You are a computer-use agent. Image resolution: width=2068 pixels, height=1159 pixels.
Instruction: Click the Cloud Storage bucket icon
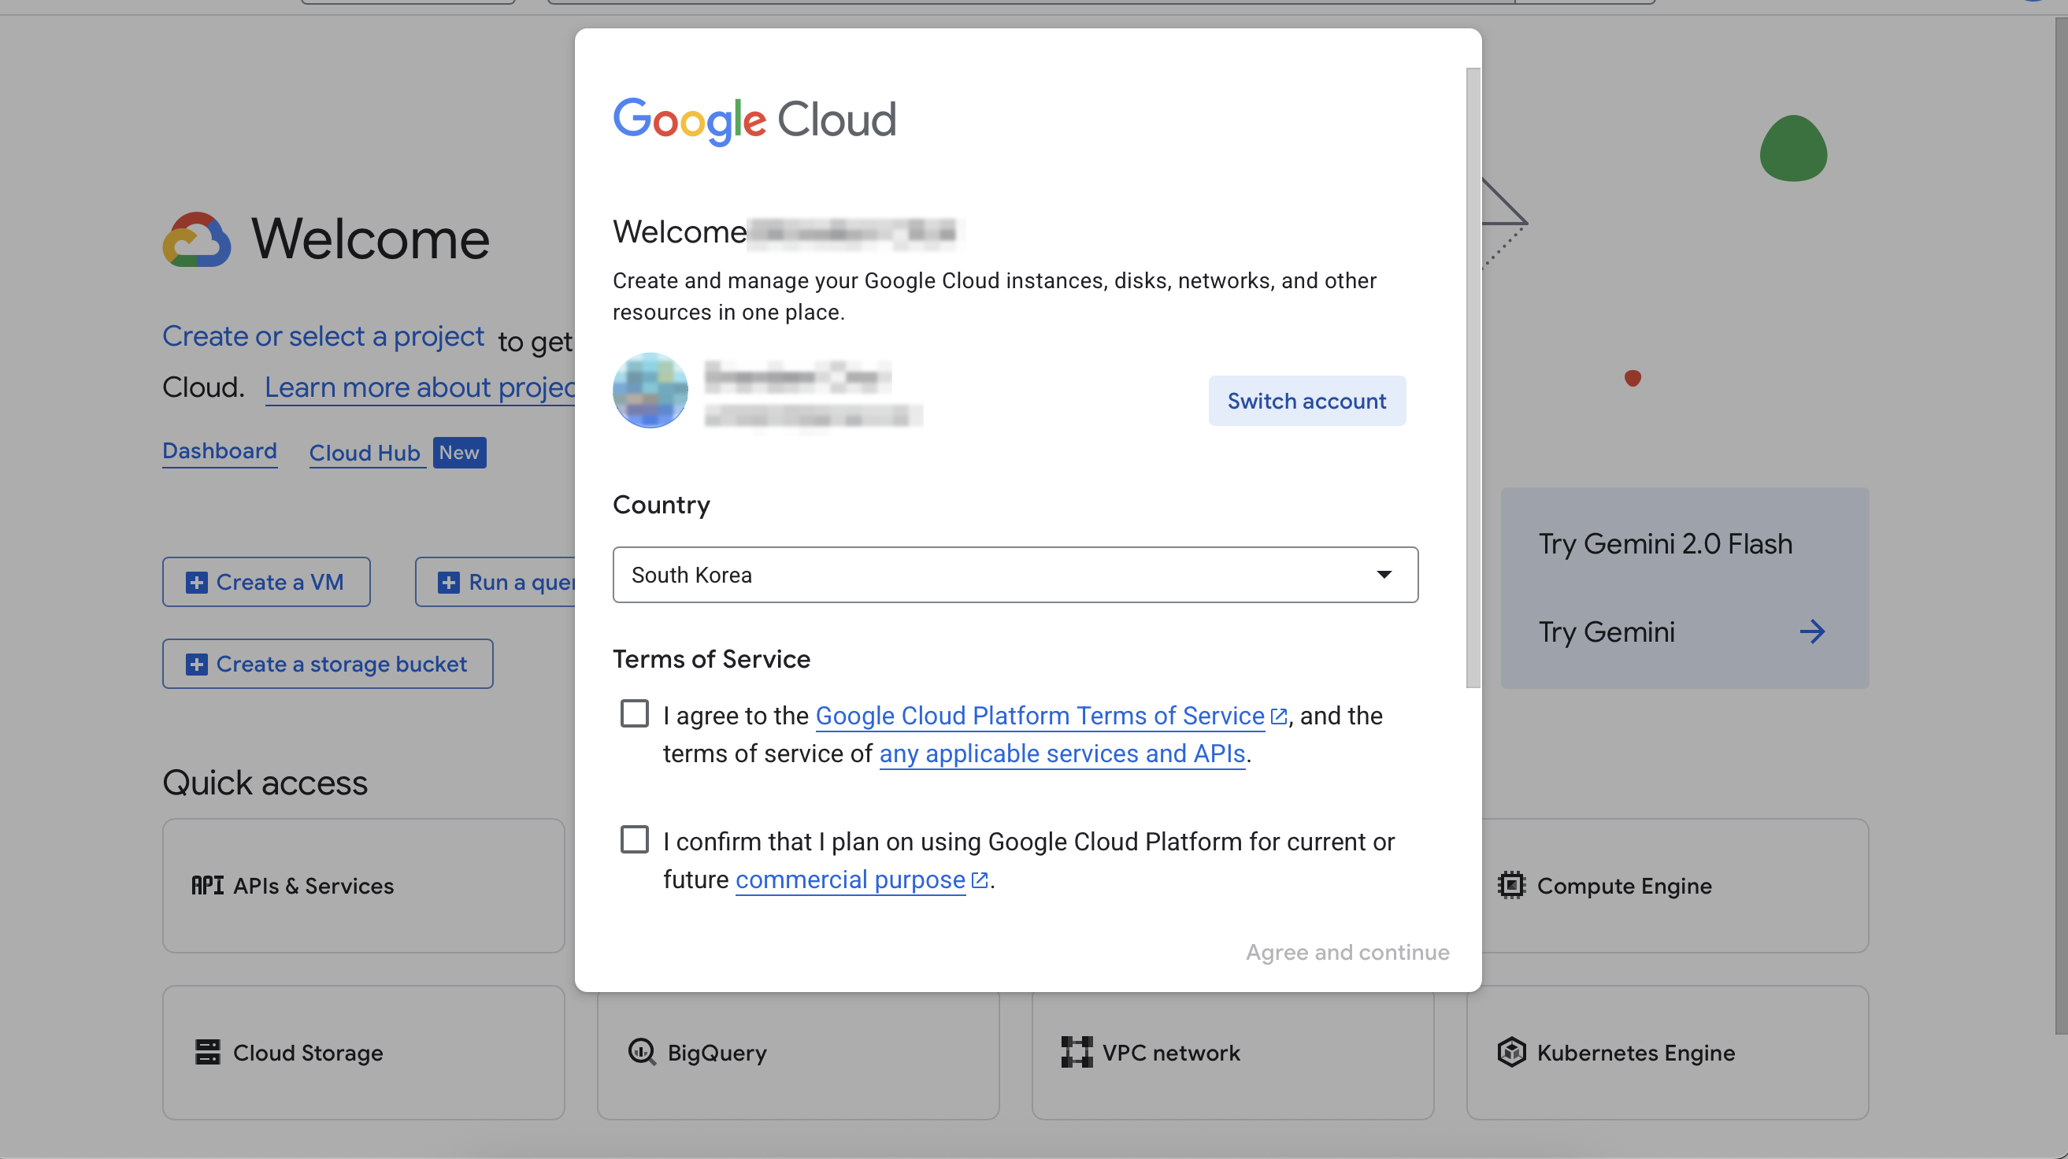[208, 1052]
